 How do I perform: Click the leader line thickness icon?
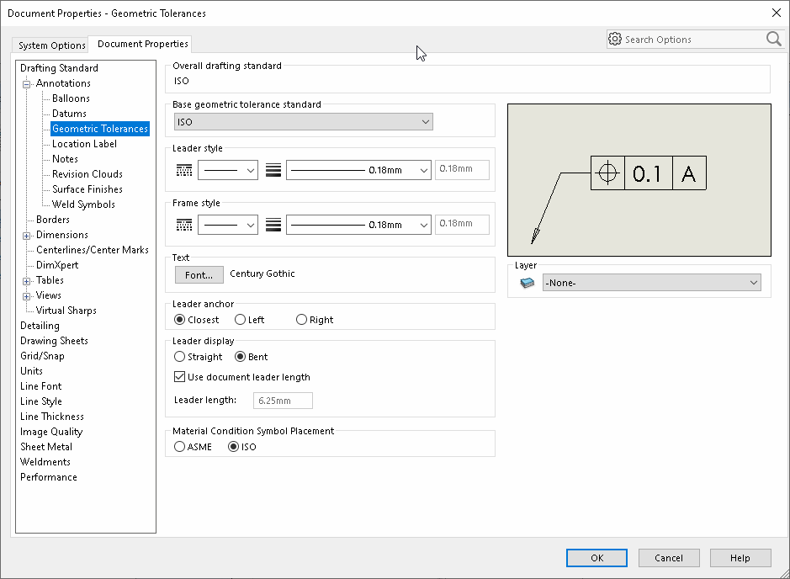point(273,170)
